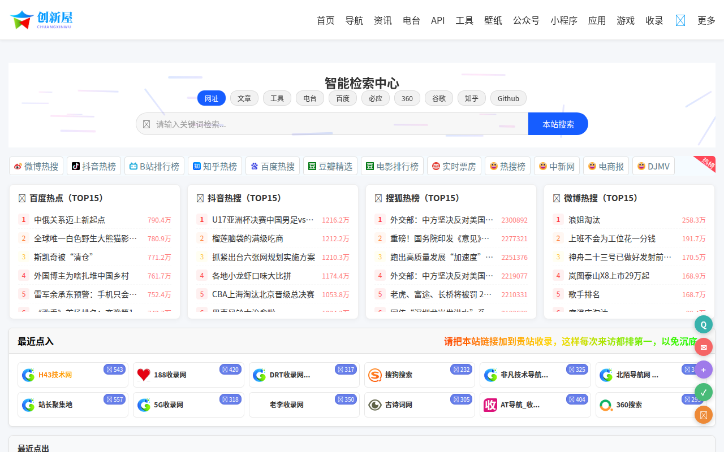This screenshot has height=452, width=724.
Task: Open the 歌手排名 Weibo entry
Action: pos(584,294)
